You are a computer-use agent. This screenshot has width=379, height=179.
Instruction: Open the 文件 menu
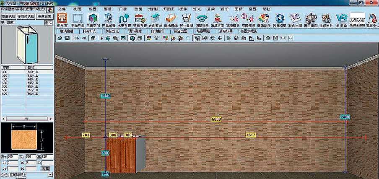tap(62, 9)
